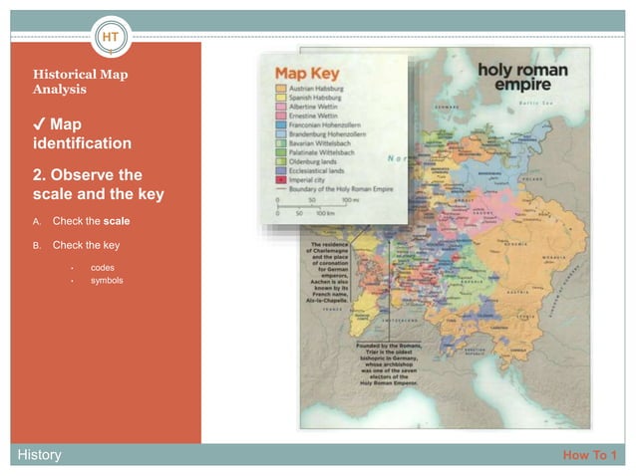Click the Spanish Habsburg color swatch
The image size is (636, 476).
[x=281, y=98]
